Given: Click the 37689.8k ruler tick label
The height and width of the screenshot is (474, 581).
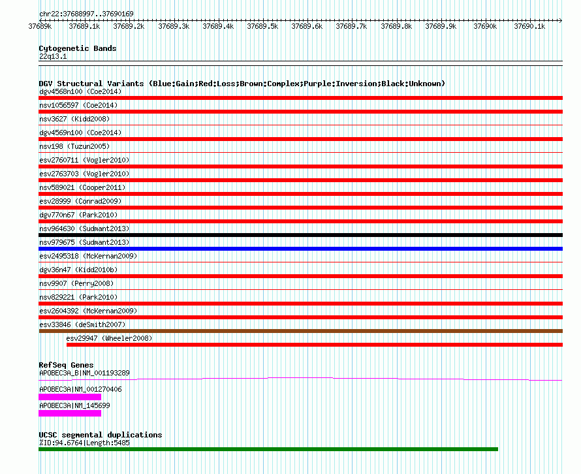Looking at the screenshot, I should point(396,26).
